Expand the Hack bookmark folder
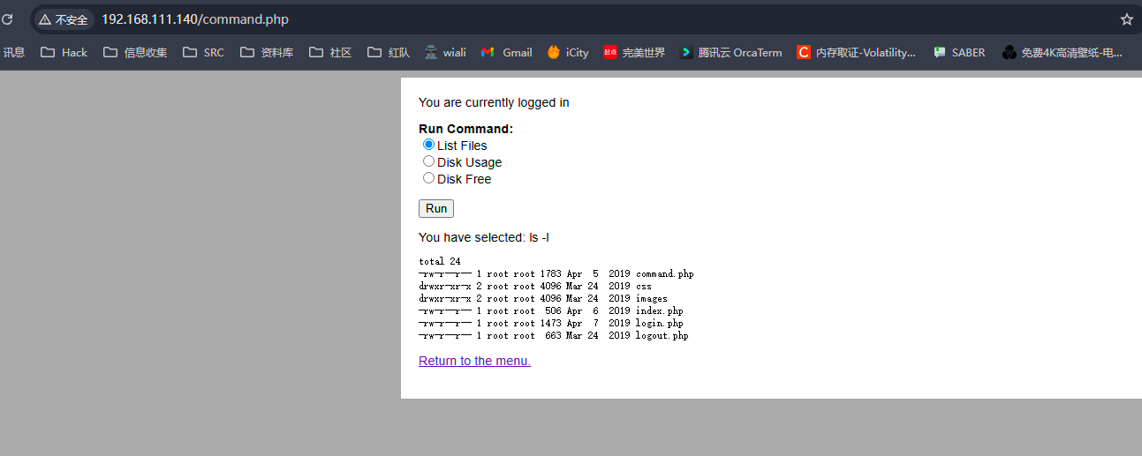1142x456 pixels. (x=64, y=52)
